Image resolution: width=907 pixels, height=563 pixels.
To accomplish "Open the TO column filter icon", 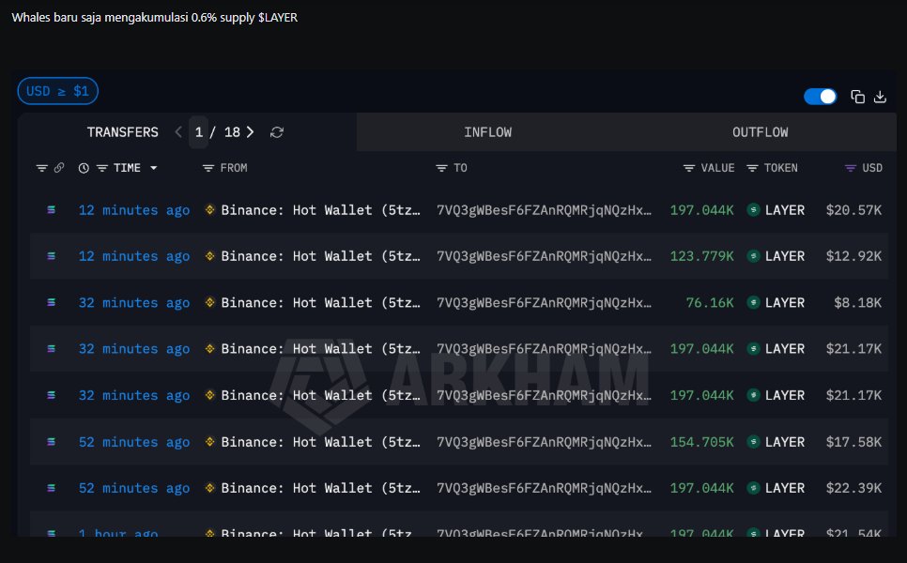I will (x=441, y=168).
